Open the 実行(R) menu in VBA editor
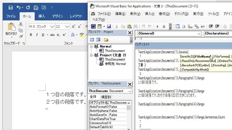The image size is (232, 130). point(198,14)
